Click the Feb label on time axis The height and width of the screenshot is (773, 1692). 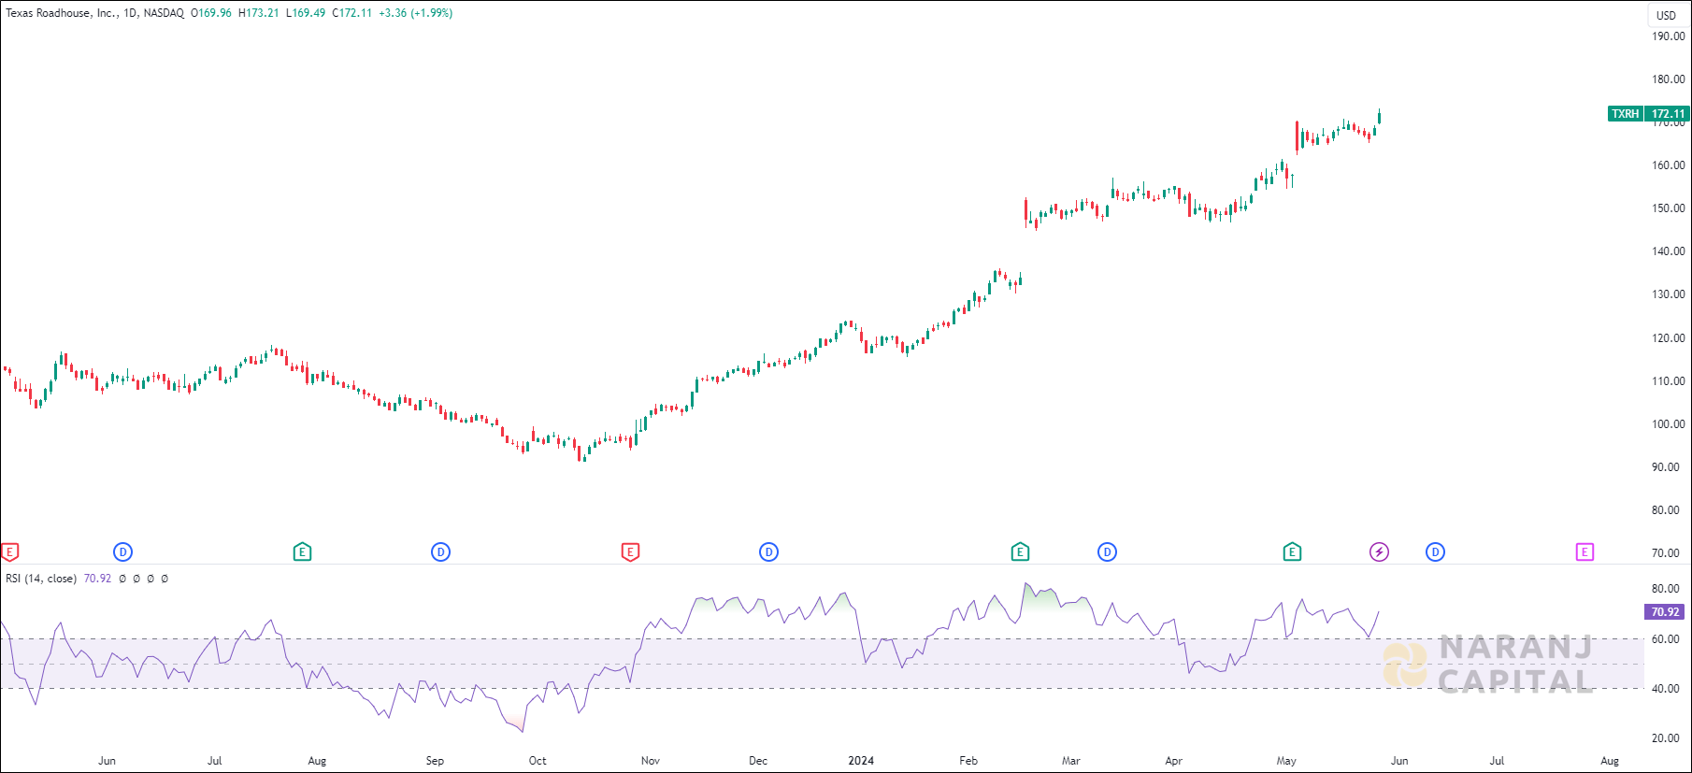click(x=968, y=761)
